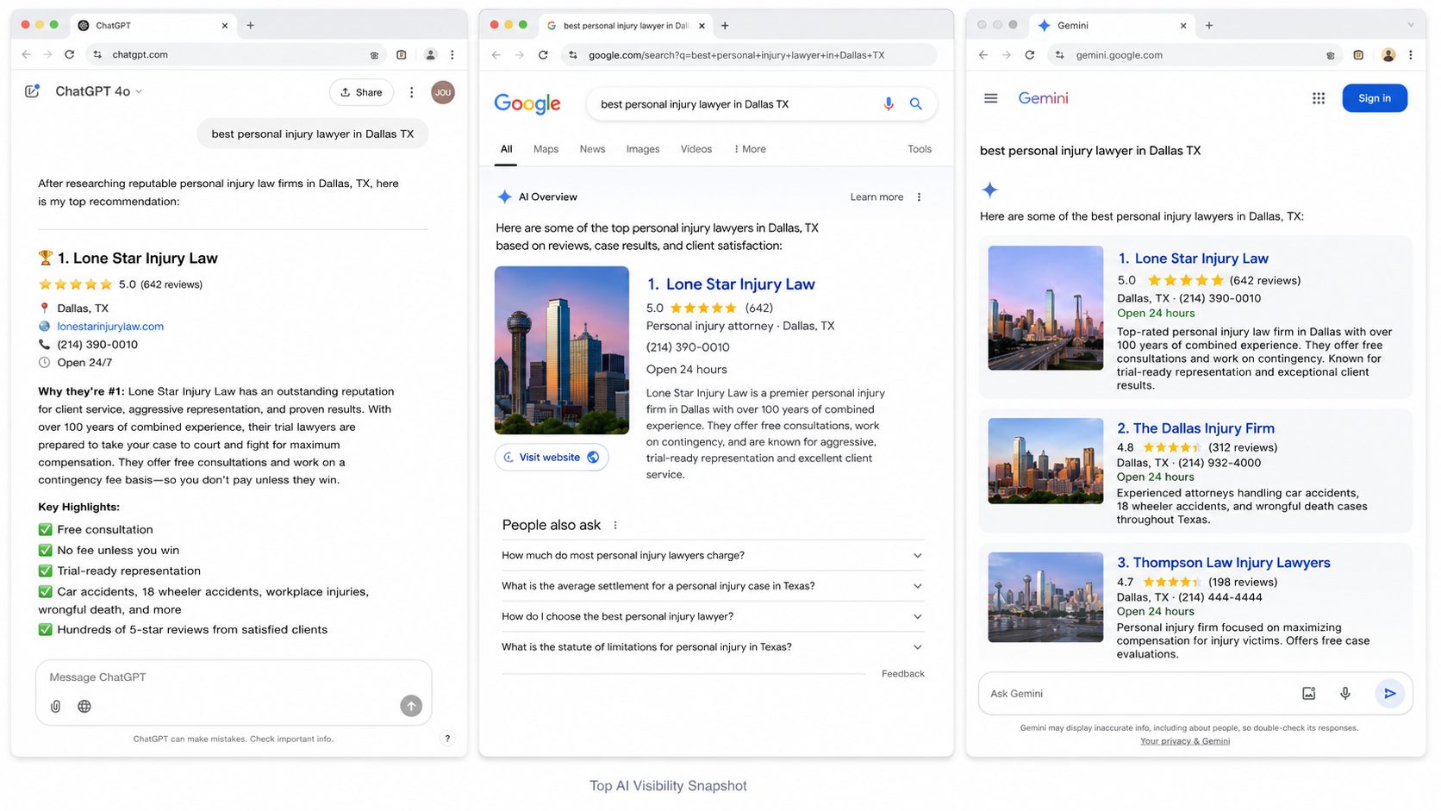The height and width of the screenshot is (811, 1441).
Task: Select the Videos tab in Google results
Action: 696,149
